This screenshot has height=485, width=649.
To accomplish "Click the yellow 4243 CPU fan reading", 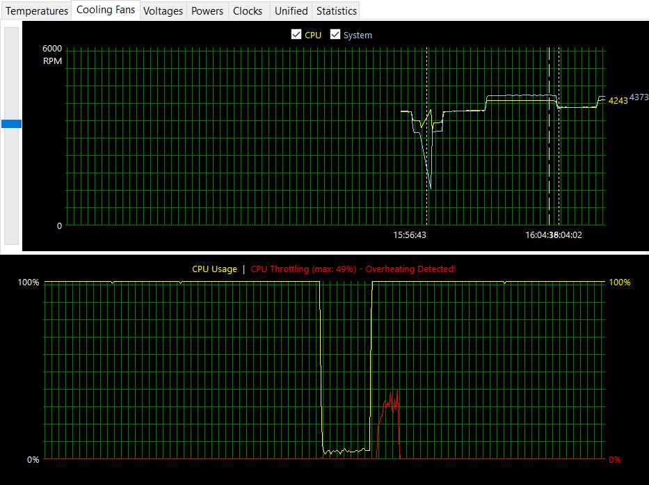I will (618, 101).
